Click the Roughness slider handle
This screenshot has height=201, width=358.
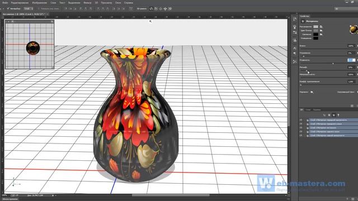coord(333,64)
